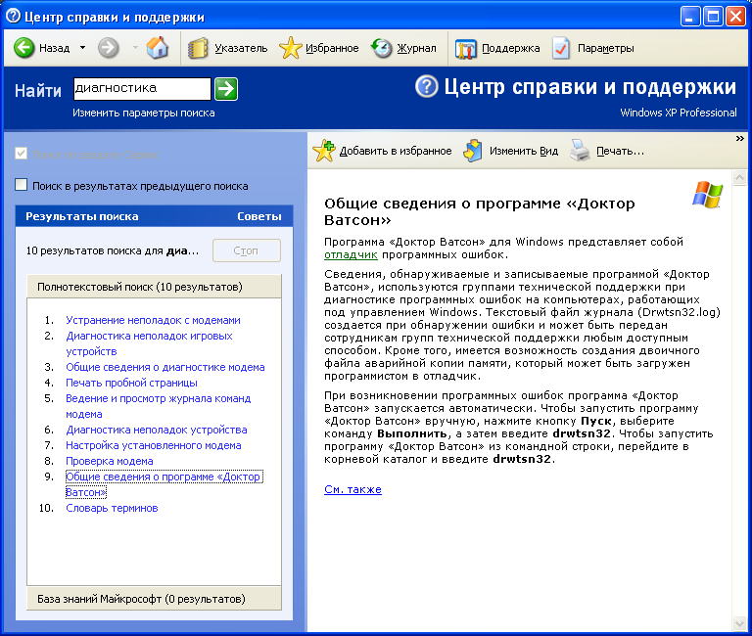Open result Настройка установленного модема
Image resolution: width=752 pixels, height=636 pixels.
154,445
